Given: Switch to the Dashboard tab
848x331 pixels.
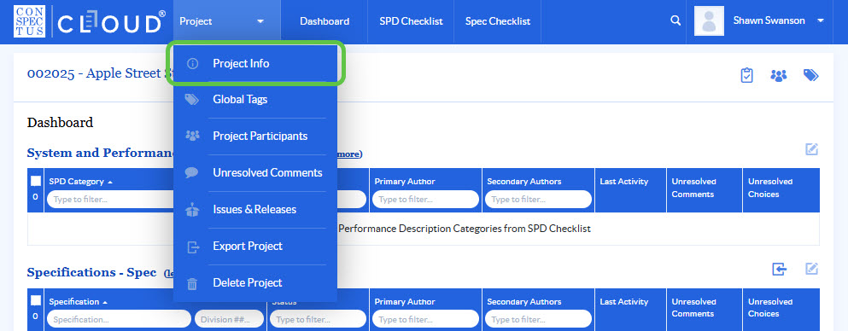Looking at the screenshot, I should point(325,21).
